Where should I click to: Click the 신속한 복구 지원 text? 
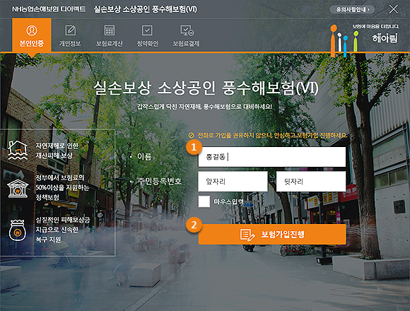(x=57, y=235)
